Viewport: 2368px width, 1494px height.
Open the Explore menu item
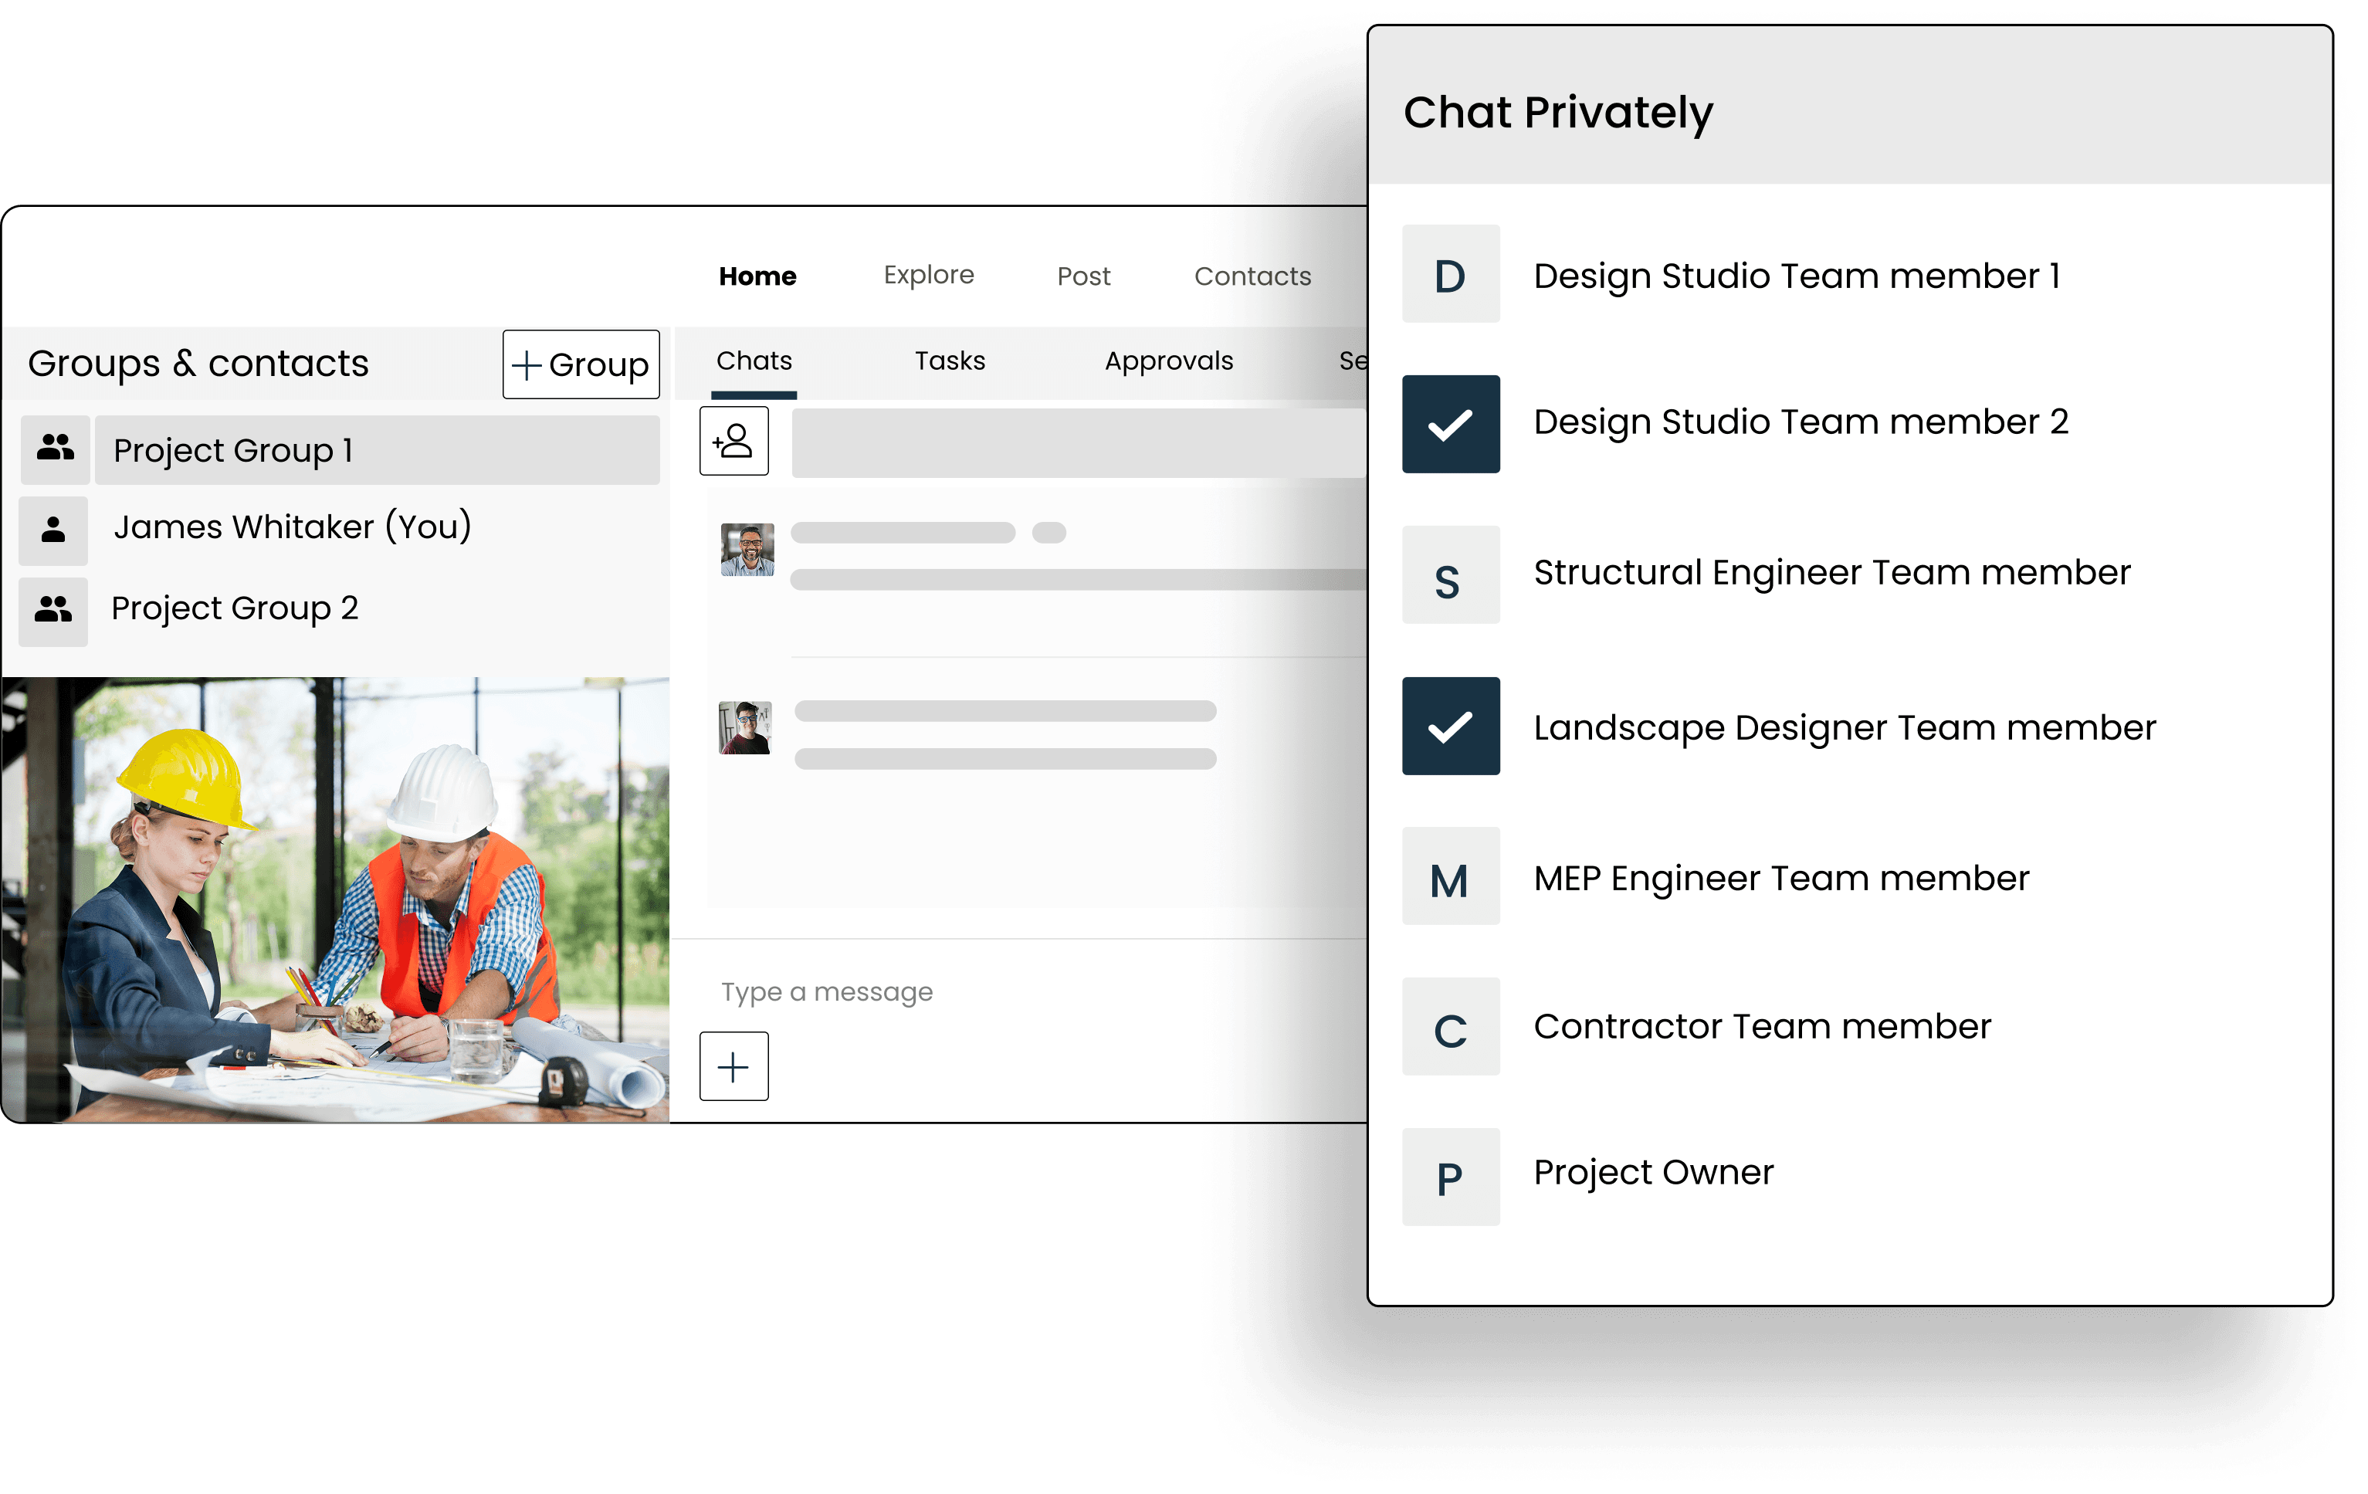[x=928, y=276]
